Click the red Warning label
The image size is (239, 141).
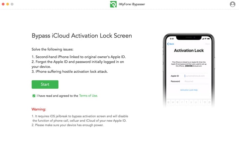pyautogui.click(x=39, y=109)
